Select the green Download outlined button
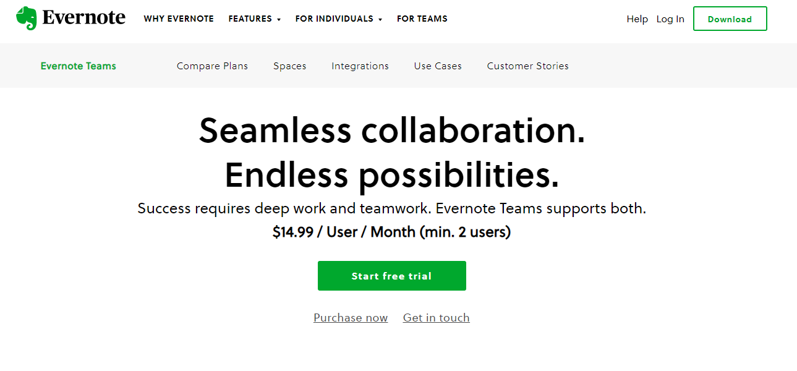797x371 pixels. click(730, 19)
